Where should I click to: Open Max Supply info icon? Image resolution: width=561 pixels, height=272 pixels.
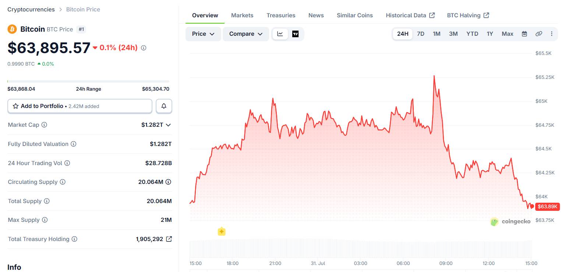45,220
